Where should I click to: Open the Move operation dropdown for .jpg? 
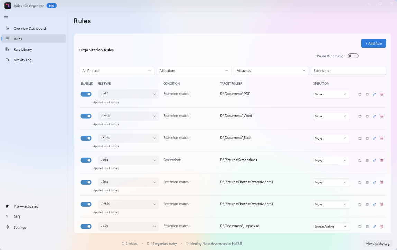331,182
